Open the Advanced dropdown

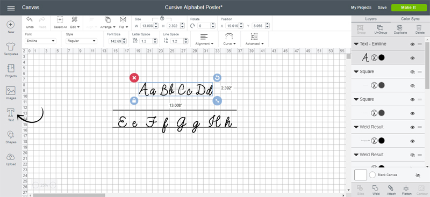click(x=254, y=39)
